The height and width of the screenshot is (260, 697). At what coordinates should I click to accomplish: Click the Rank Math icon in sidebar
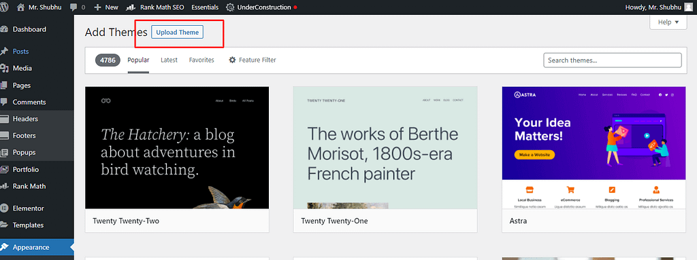point(5,187)
